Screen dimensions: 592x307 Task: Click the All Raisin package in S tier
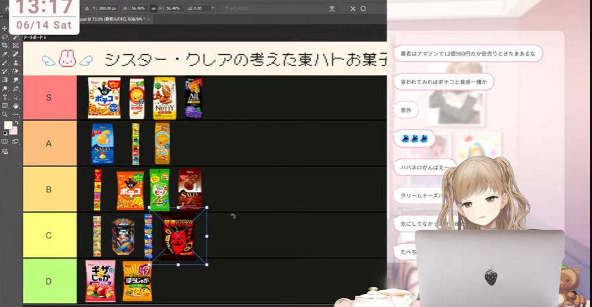[x=194, y=98]
